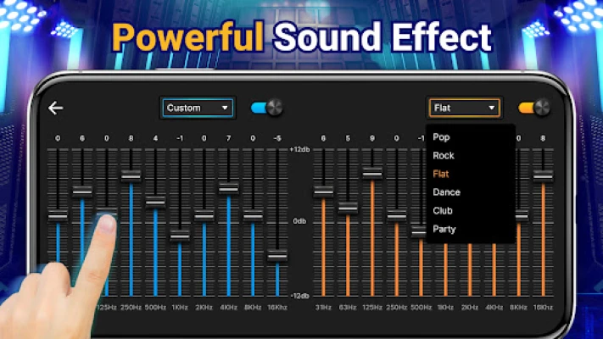
Task: Click the orange 16KHz slider handle
Action: (x=544, y=176)
